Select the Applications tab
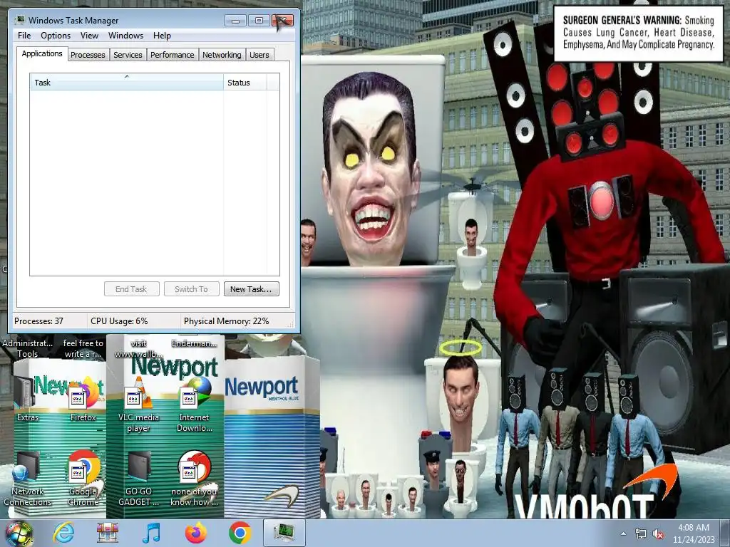 (42, 53)
